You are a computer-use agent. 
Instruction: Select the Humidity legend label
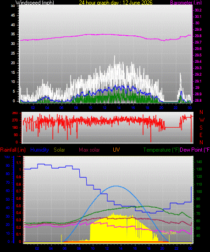[x=39, y=150]
